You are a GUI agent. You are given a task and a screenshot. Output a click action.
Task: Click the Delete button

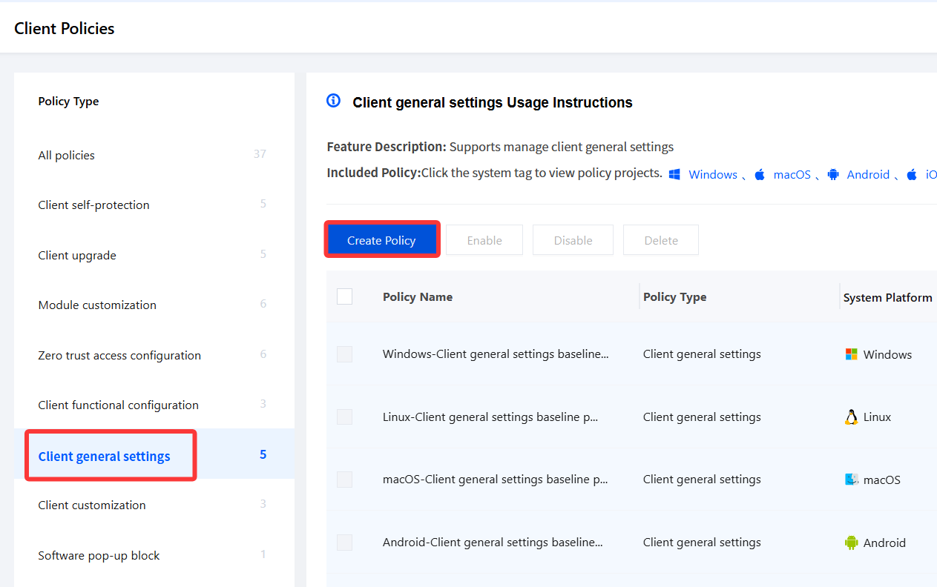point(661,240)
